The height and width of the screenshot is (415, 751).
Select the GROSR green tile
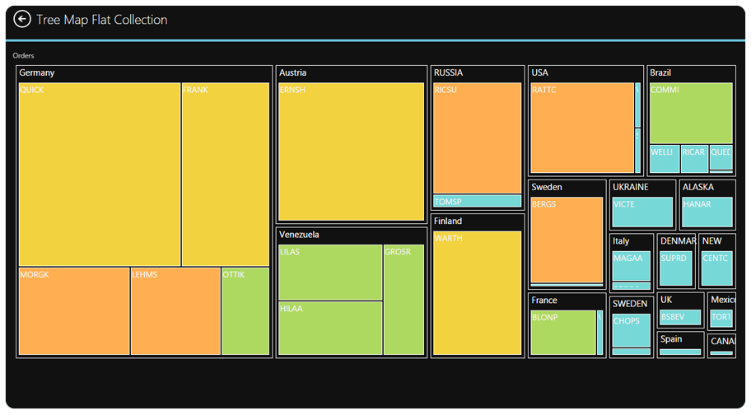pos(403,300)
